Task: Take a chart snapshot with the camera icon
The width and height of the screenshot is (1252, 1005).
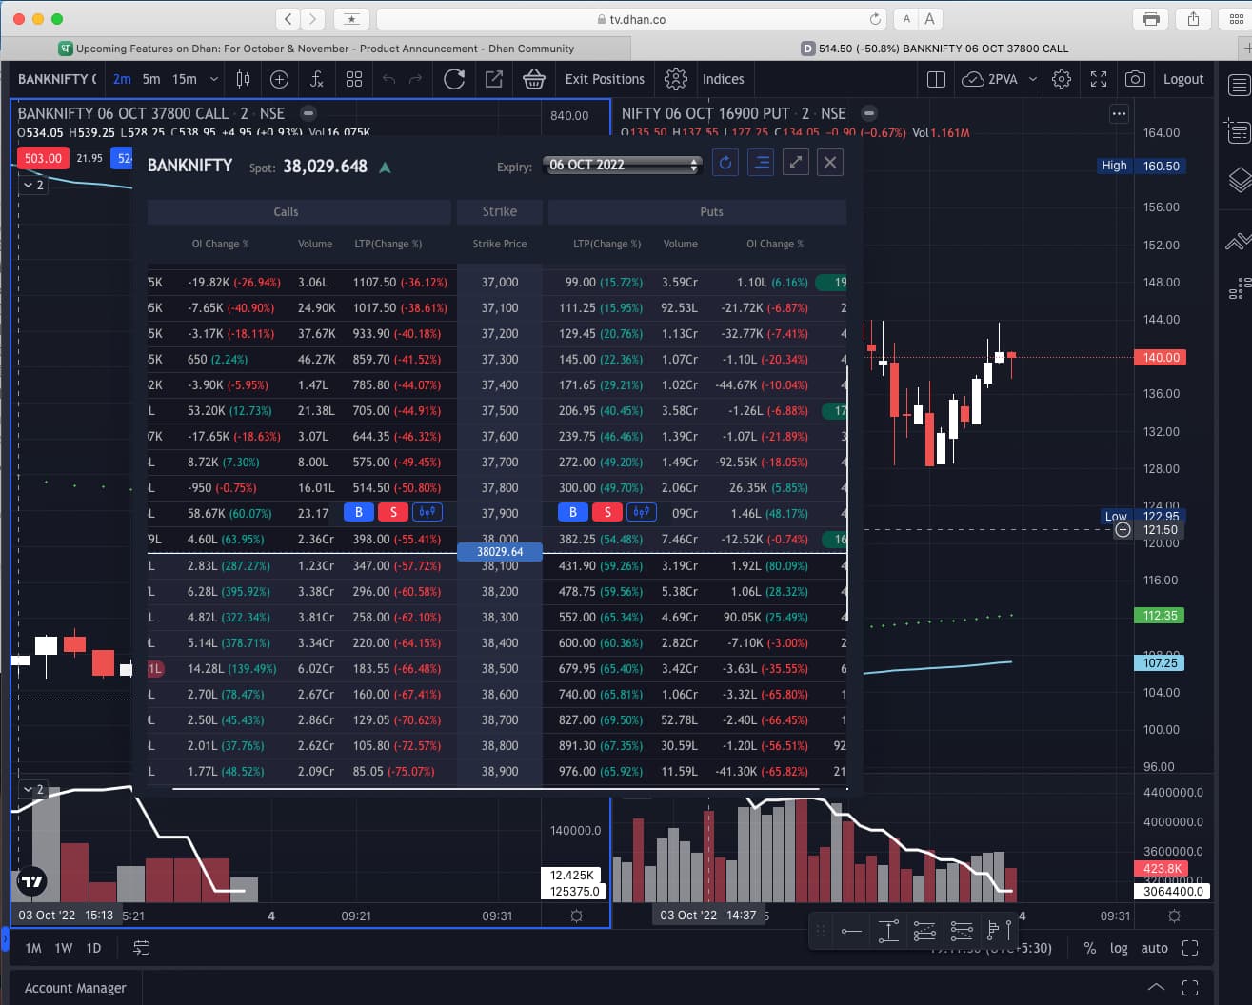Action: click(1135, 79)
